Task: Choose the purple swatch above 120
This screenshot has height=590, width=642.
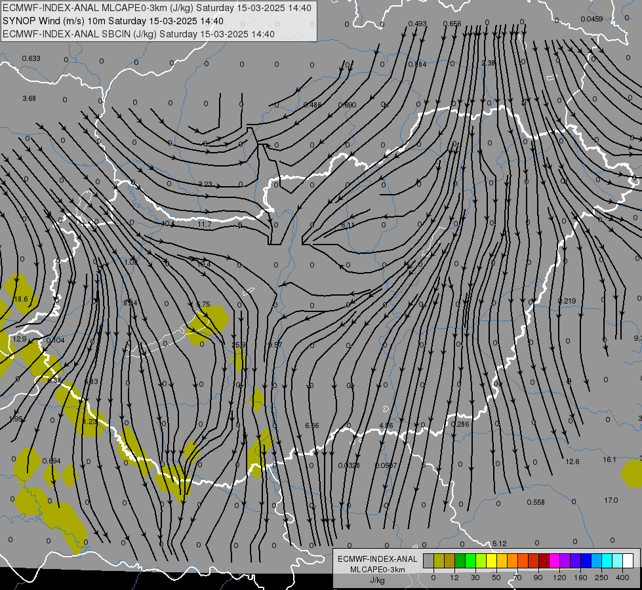Action: (x=565, y=560)
